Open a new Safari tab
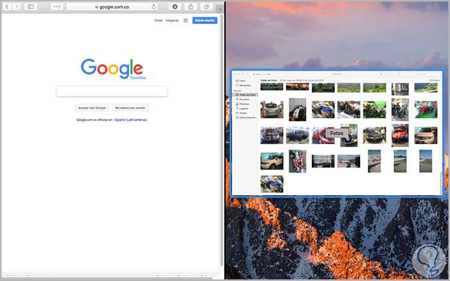This screenshot has height=281, width=450. tap(220, 9)
